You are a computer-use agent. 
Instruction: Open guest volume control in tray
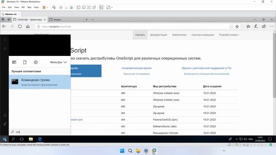pos(245,139)
